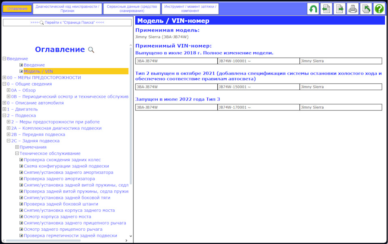Collapse the top-level Введение section
388x244 pixels.
4,58
